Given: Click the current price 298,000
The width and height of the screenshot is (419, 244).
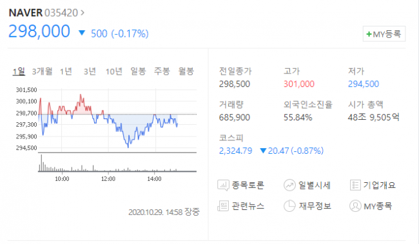Looking at the screenshot, I should 39,32.
